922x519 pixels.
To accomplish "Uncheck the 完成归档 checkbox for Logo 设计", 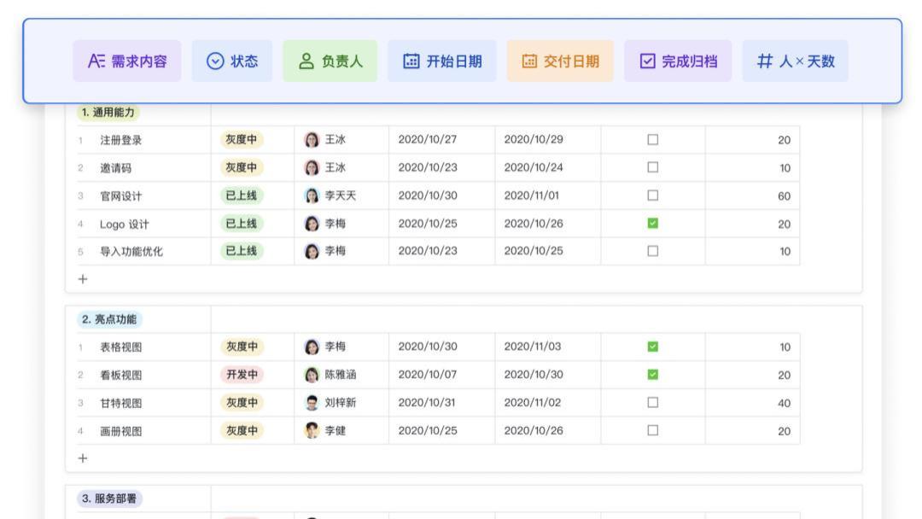I will [653, 224].
